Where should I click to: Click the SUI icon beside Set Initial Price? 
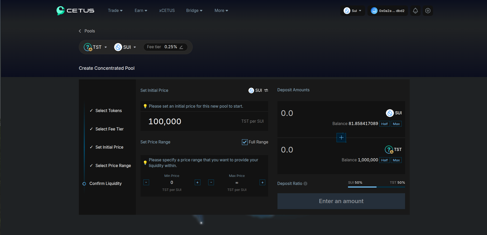tap(251, 90)
